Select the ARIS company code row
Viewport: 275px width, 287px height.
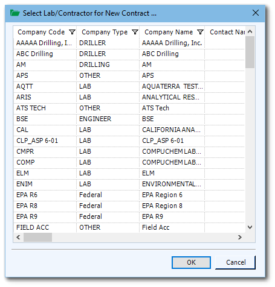[x=45, y=97]
